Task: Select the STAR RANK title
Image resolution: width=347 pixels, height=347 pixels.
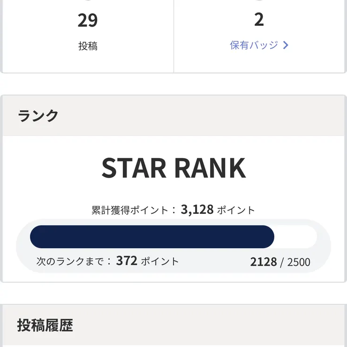Action: tap(173, 168)
